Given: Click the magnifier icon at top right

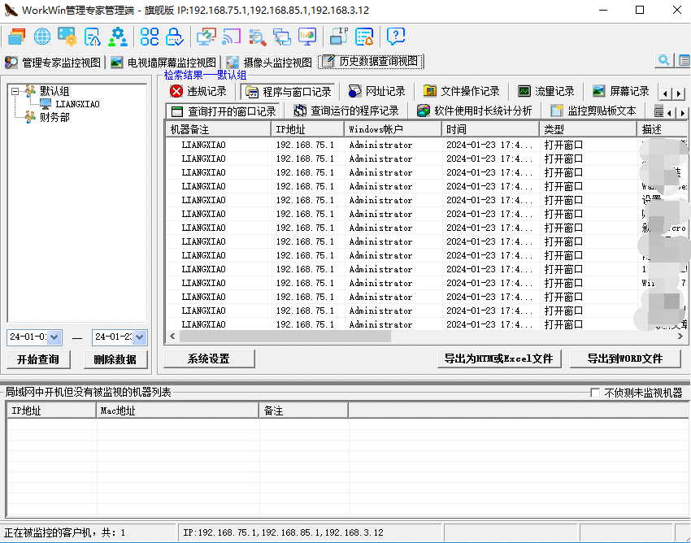Looking at the screenshot, I should [x=663, y=60].
